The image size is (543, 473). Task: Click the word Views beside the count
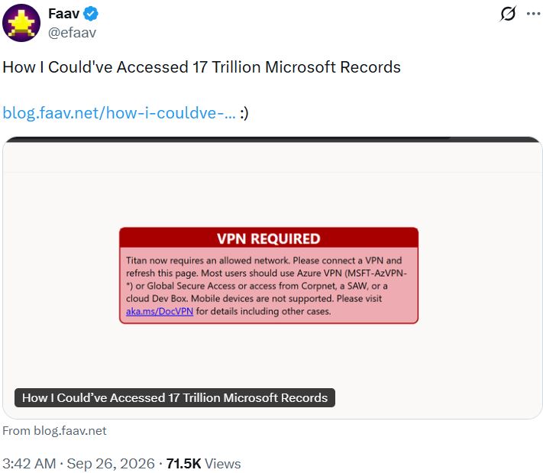point(223,464)
